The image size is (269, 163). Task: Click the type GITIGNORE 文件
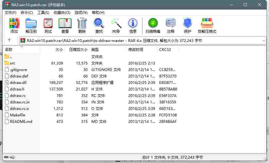click(106, 70)
